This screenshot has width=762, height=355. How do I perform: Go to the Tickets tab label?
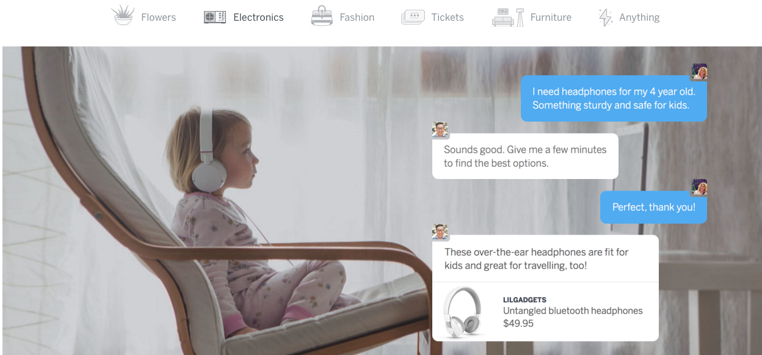(x=448, y=17)
